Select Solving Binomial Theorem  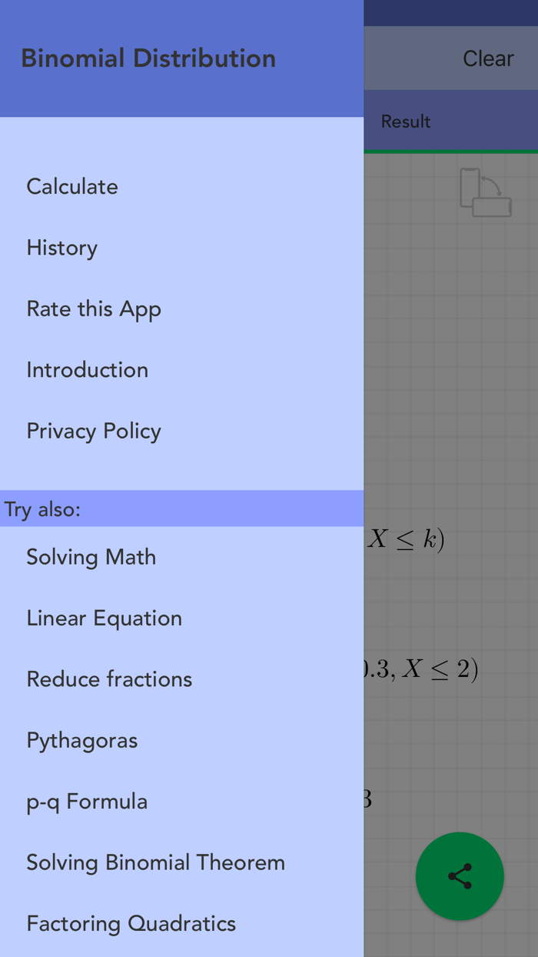155,862
